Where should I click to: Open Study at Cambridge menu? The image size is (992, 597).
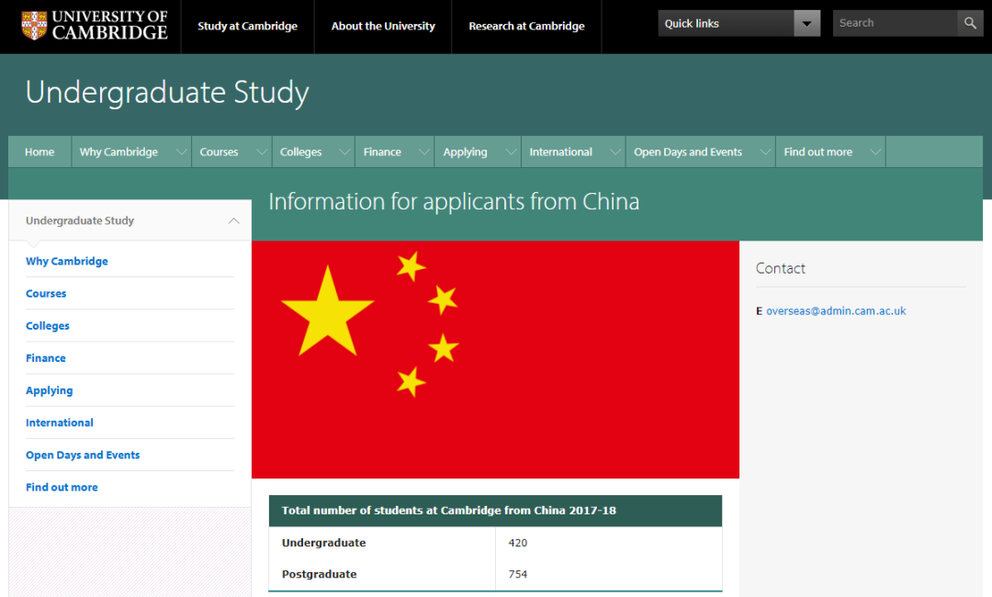pos(247,26)
